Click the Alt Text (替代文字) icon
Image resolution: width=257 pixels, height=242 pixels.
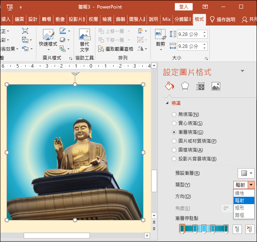(x=85, y=34)
